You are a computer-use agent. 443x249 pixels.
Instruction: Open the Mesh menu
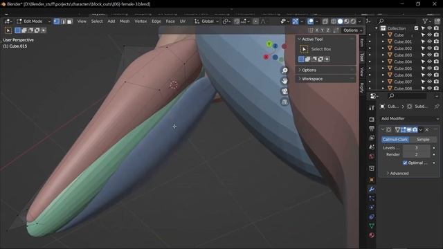pos(125,21)
